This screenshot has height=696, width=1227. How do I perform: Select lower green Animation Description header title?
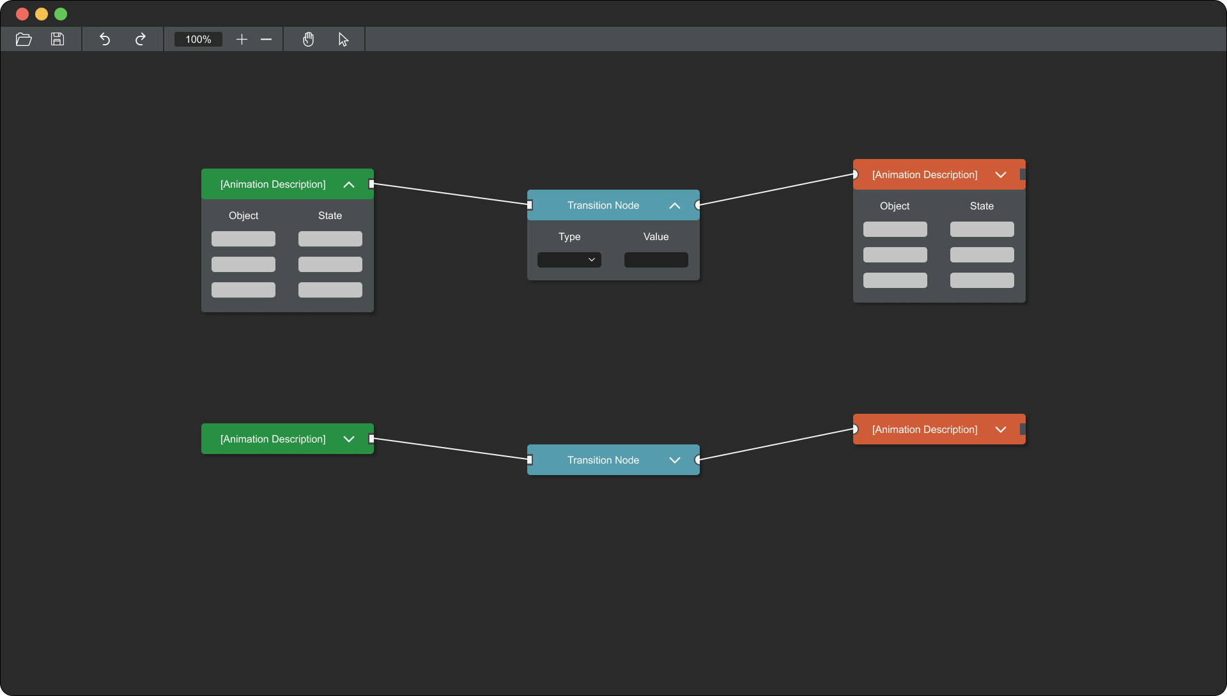tap(273, 439)
